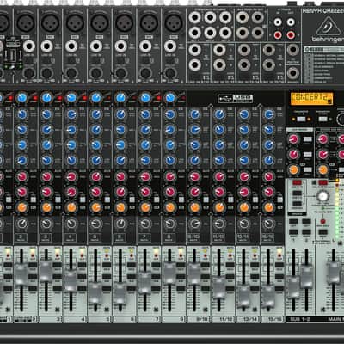The height and width of the screenshot is (344, 344).
Task: Mute stereo channel 13/14
Action: click(243, 237)
